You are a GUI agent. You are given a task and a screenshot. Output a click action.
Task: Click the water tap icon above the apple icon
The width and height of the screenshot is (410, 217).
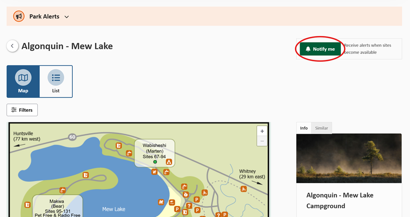point(184,187)
